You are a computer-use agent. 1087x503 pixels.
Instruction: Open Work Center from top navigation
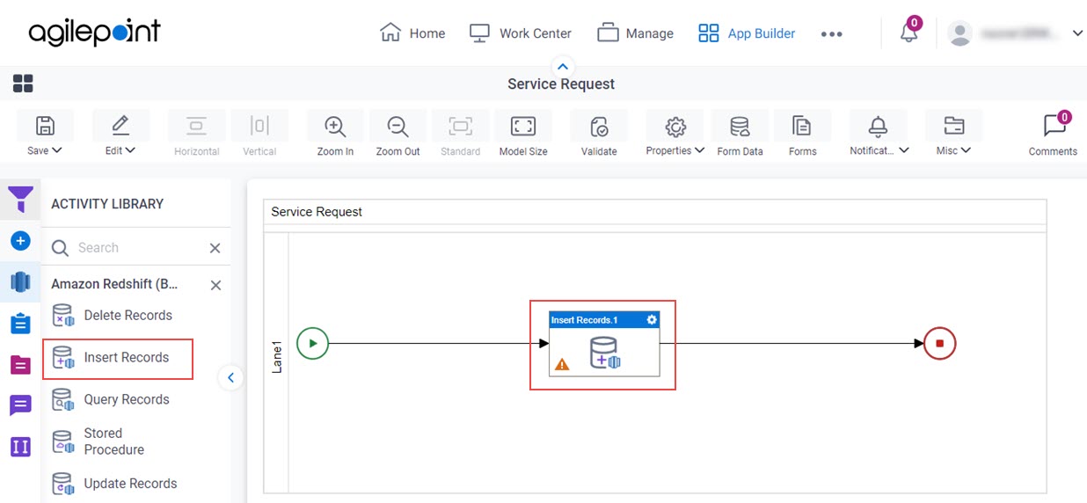(x=520, y=33)
